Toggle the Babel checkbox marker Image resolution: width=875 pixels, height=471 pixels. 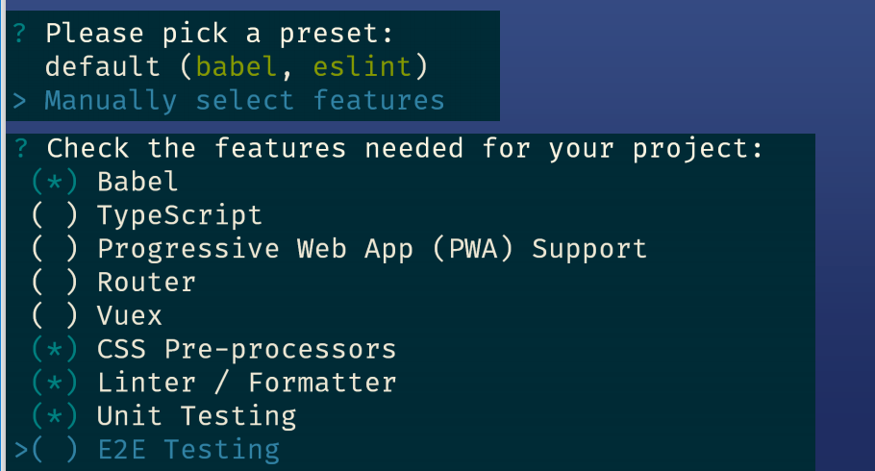tap(55, 182)
